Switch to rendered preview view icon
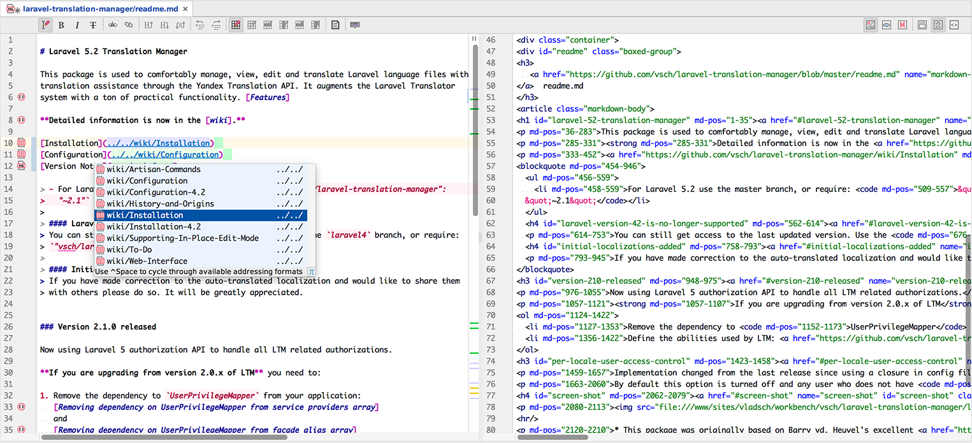 922,25
